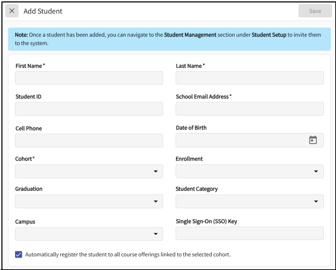Image resolution: width=336 pixels, height=270 pixels.
Task: Expand the Campus dropdown
Action: (x=89, y=234)
